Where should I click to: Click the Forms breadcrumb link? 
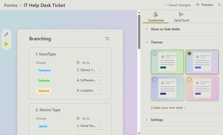point(11,5)
